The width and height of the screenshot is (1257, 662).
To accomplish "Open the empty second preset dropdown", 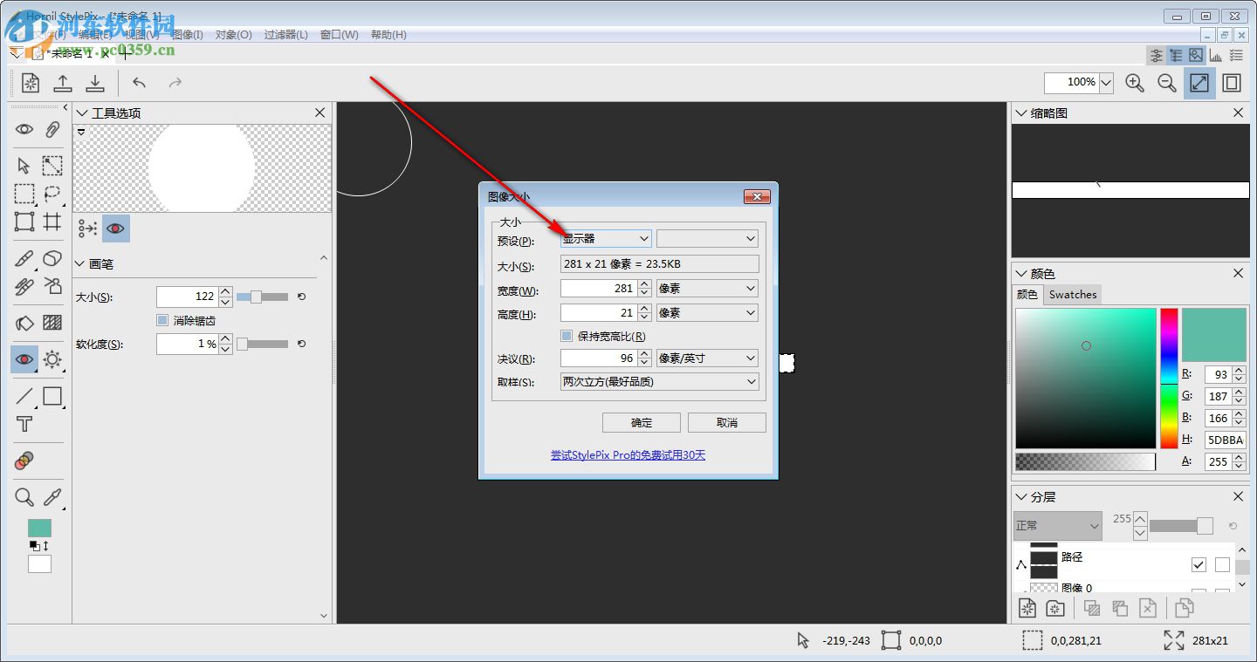I will (x=707, y=238).
